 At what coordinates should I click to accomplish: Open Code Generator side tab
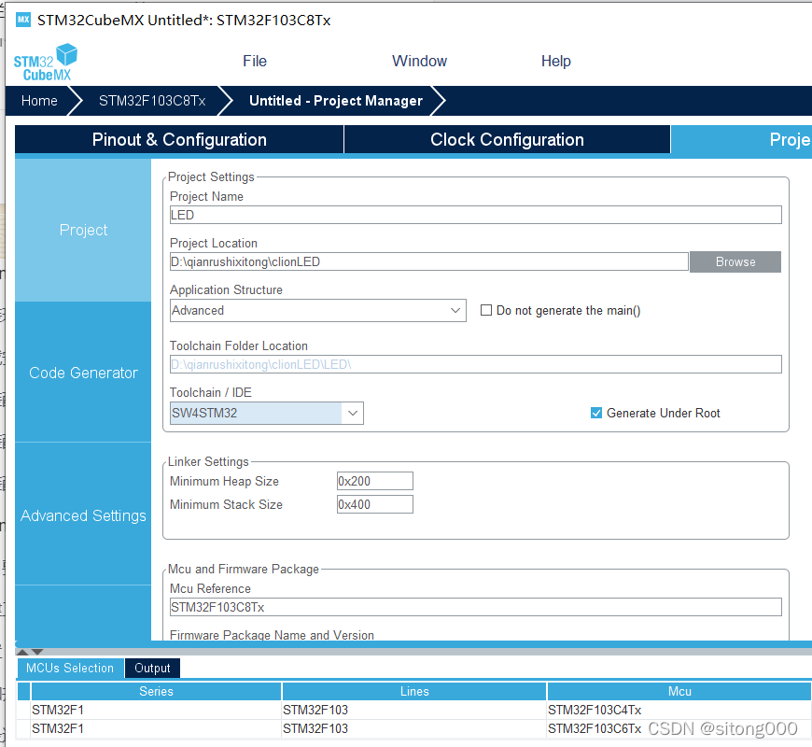point(83,373)
